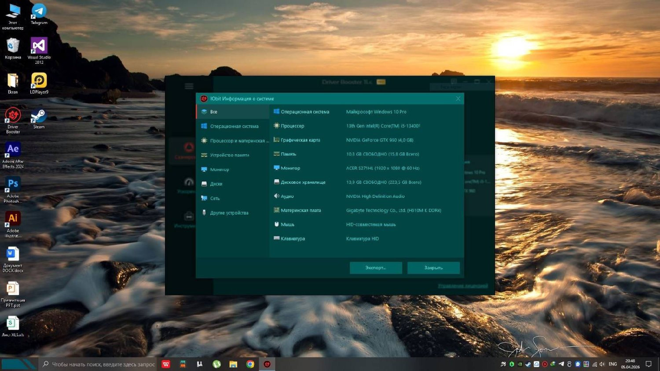
Task: Click the 'Сеть' network icon
Action: (x=204, y=199)
